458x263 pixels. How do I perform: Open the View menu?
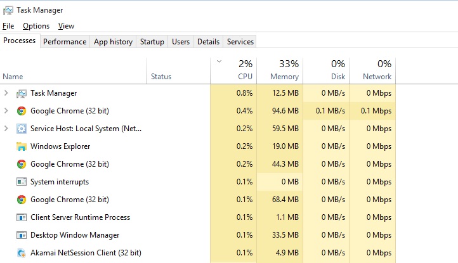point(66,26)
